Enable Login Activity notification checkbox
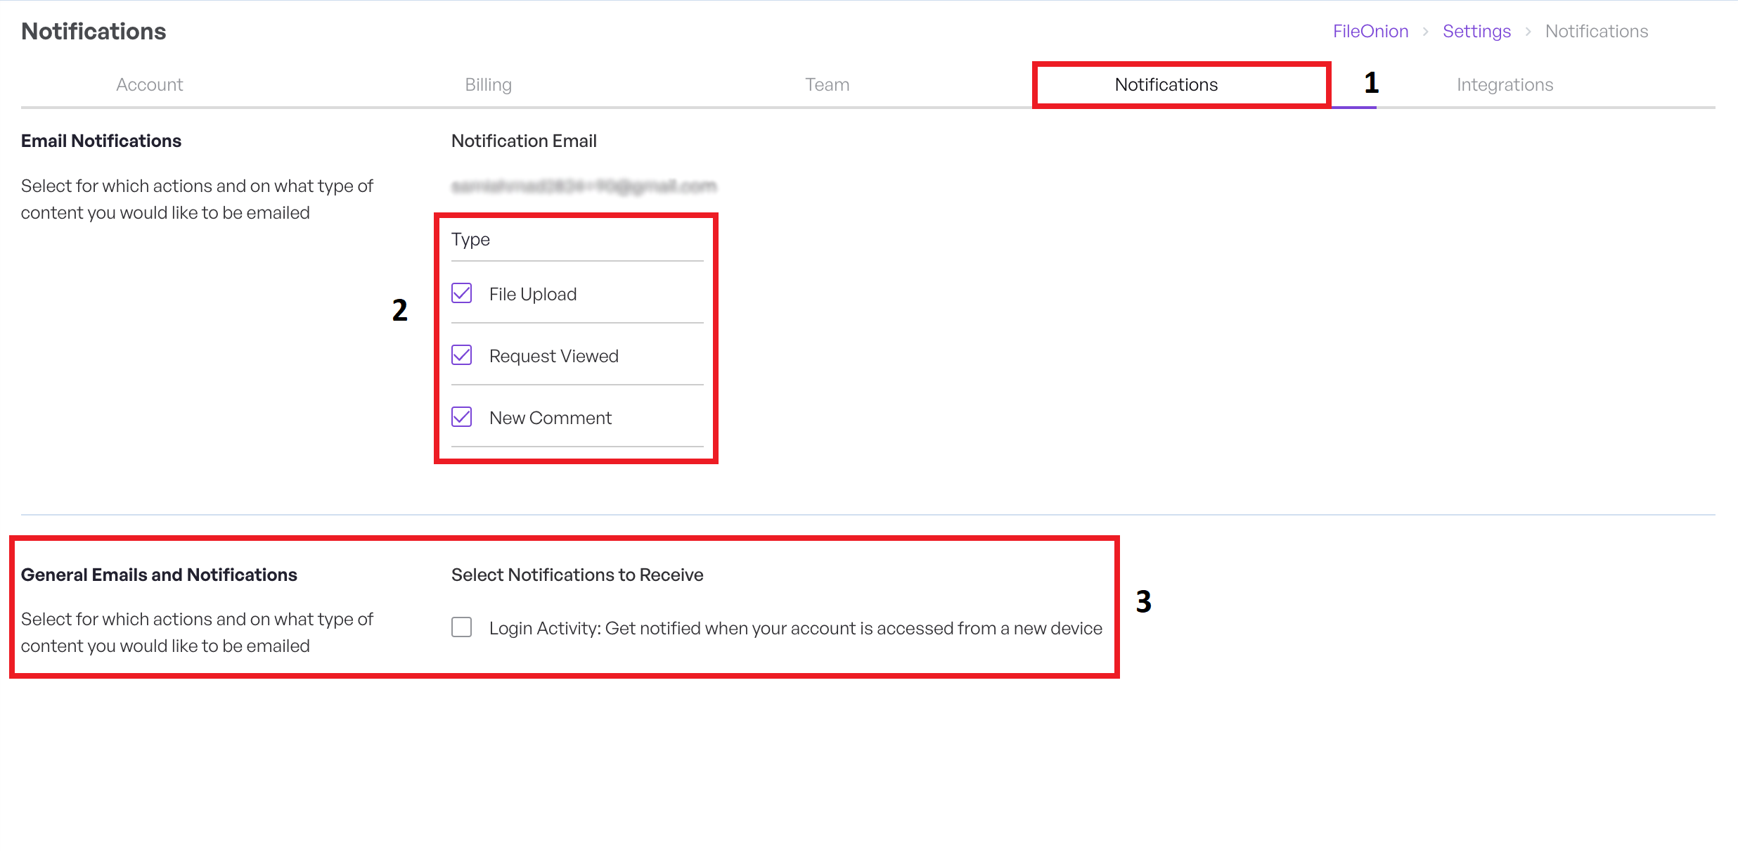Viewport: 1738px width, 851px height. click(x=461, y=627)
